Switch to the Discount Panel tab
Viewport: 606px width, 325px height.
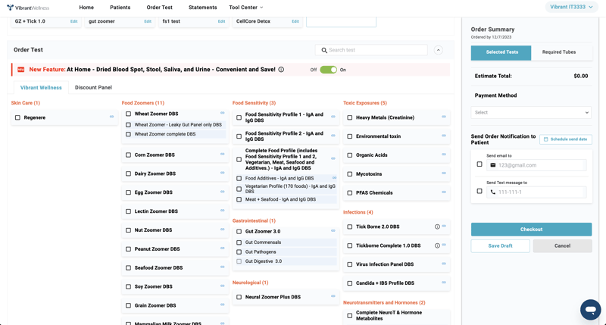pyautogui.click(x=93, y=87)
